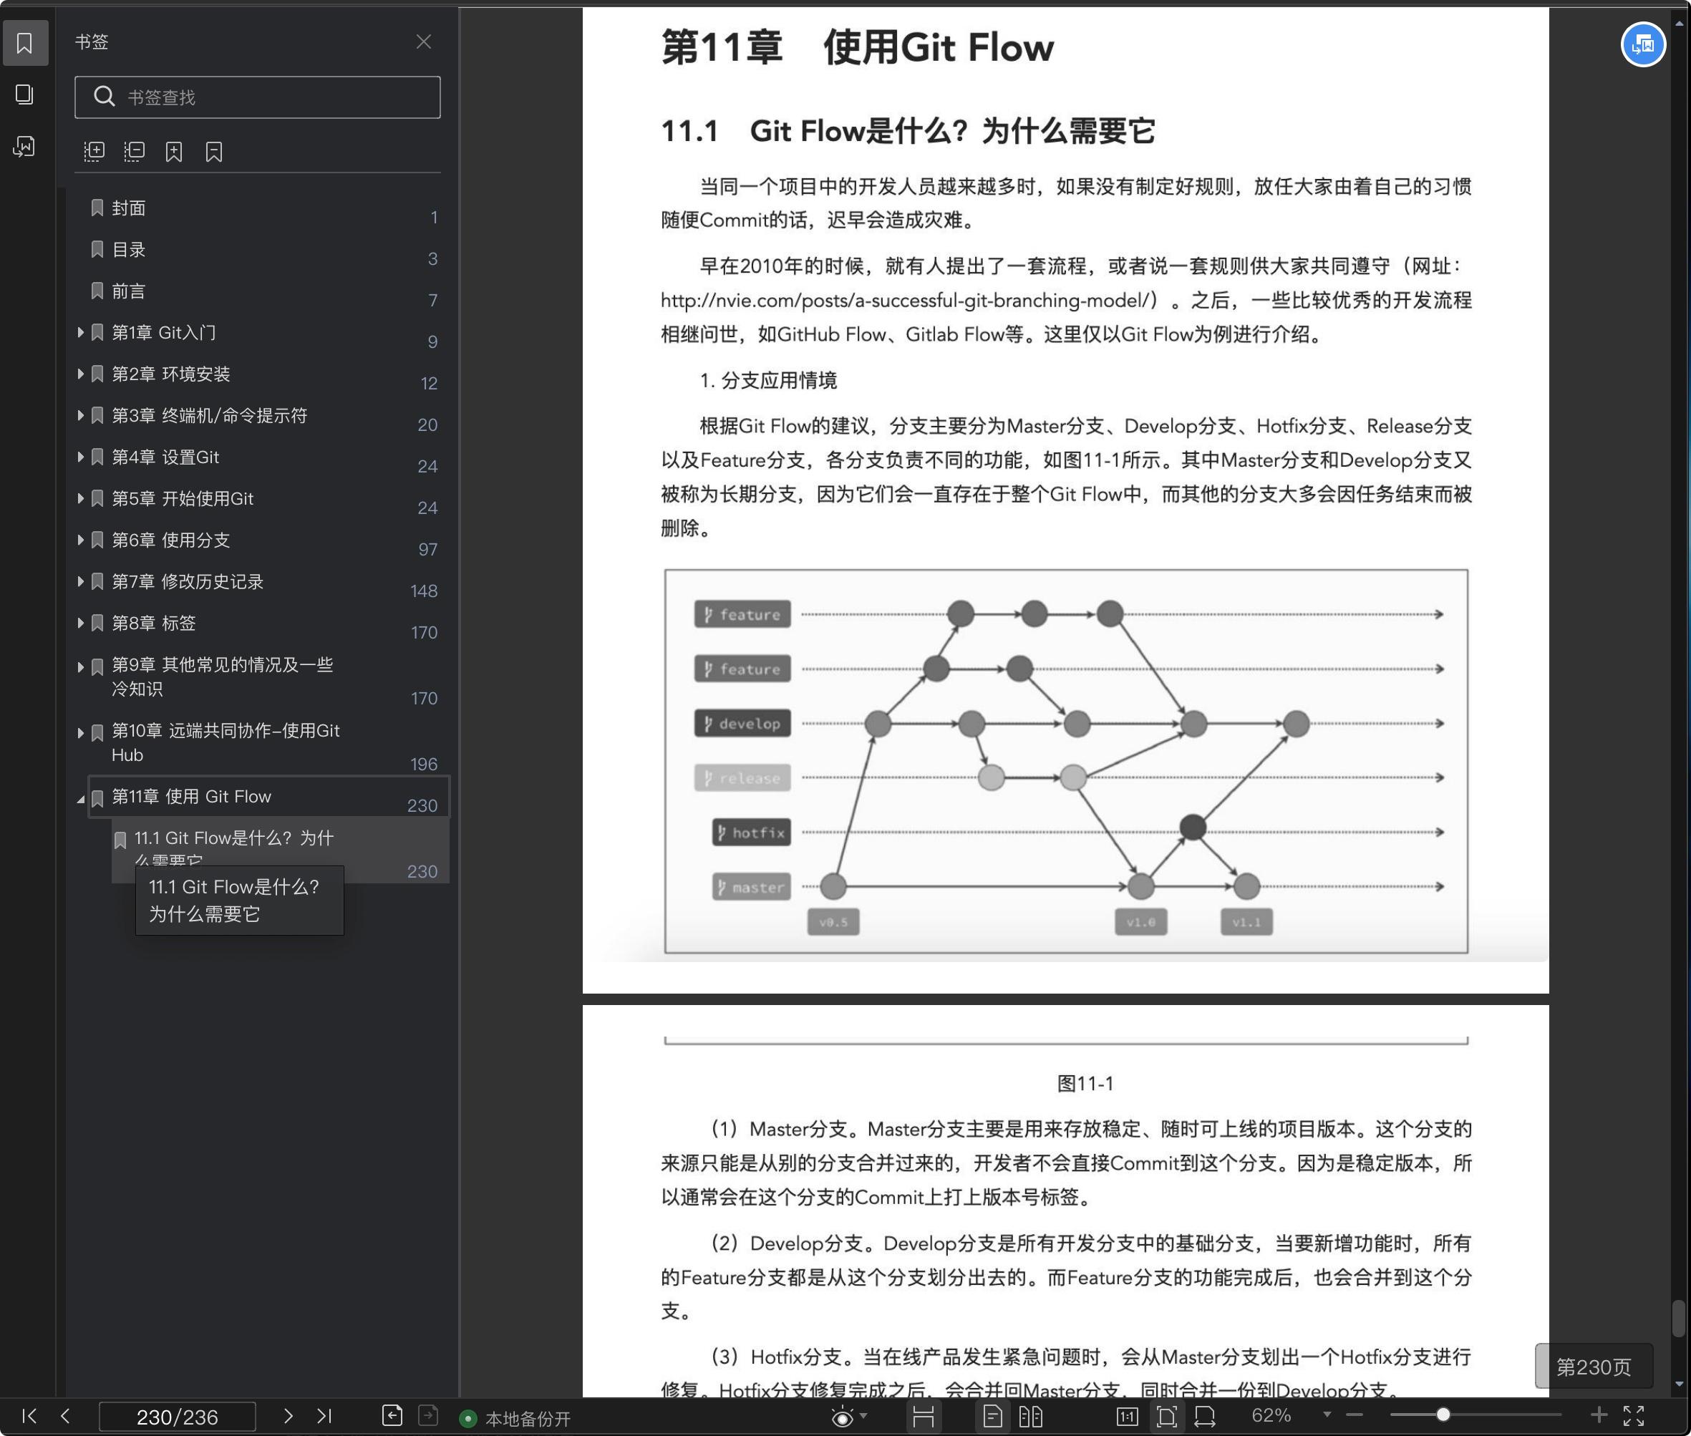Screen dimensions: 1691x1436
Task: Open eye-protection mode icon
Action: [843, 1417]
